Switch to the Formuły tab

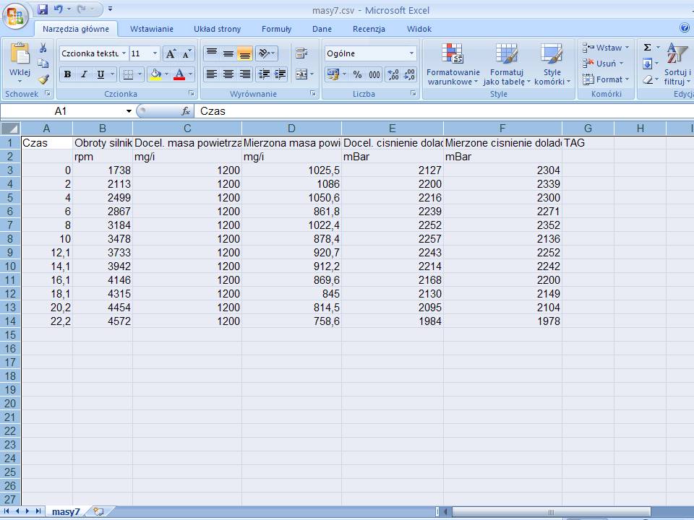click(277, 29)
